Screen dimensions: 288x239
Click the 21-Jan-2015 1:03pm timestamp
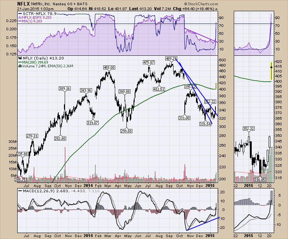tap(36, 9)
